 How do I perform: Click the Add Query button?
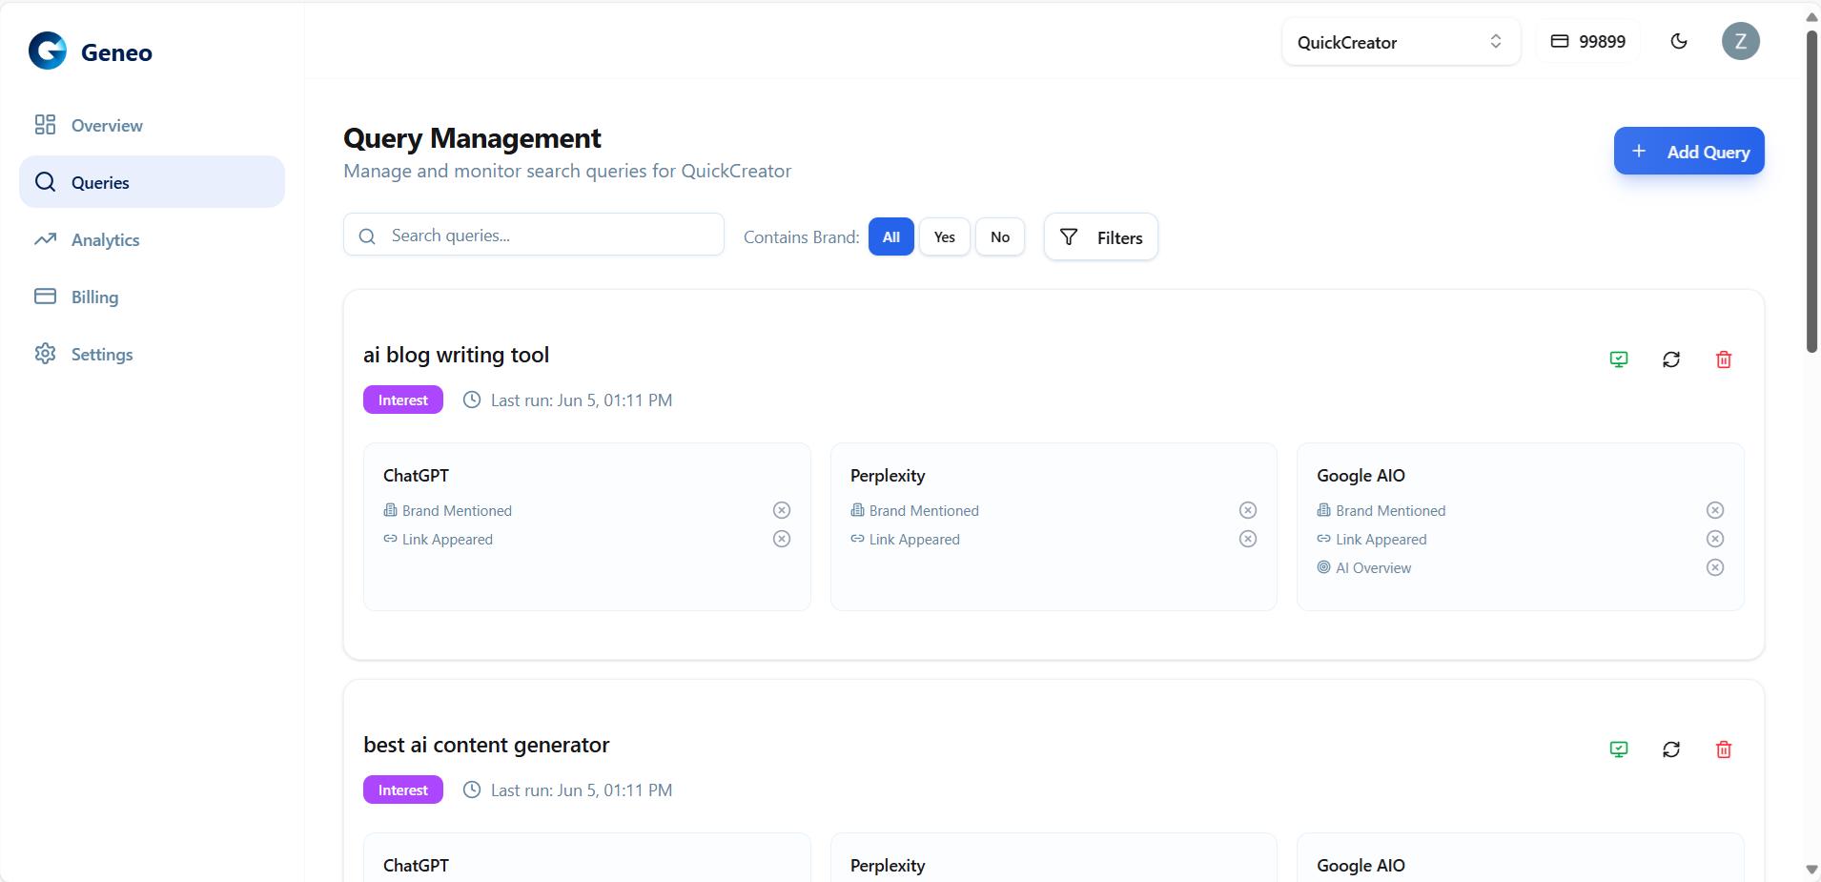pos(1688,152)
